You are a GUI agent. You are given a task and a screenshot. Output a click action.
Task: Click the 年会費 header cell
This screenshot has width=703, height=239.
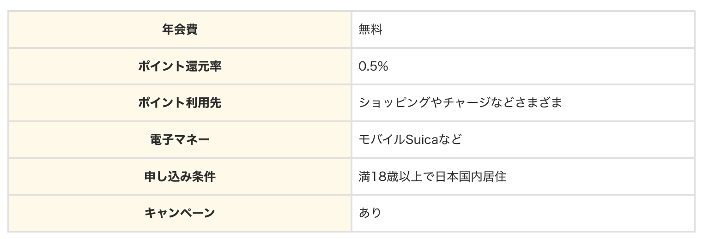(x=180, y=30)
